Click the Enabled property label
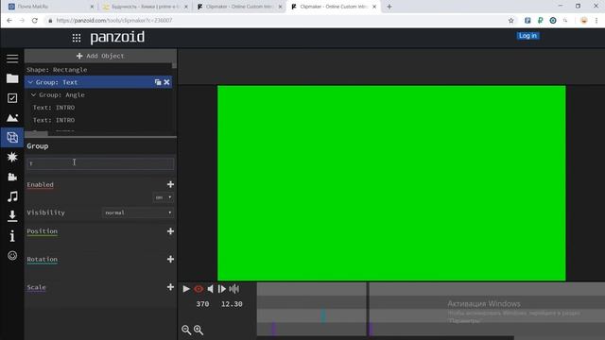This screenshot has height=340, width=605. pos(40,185)
